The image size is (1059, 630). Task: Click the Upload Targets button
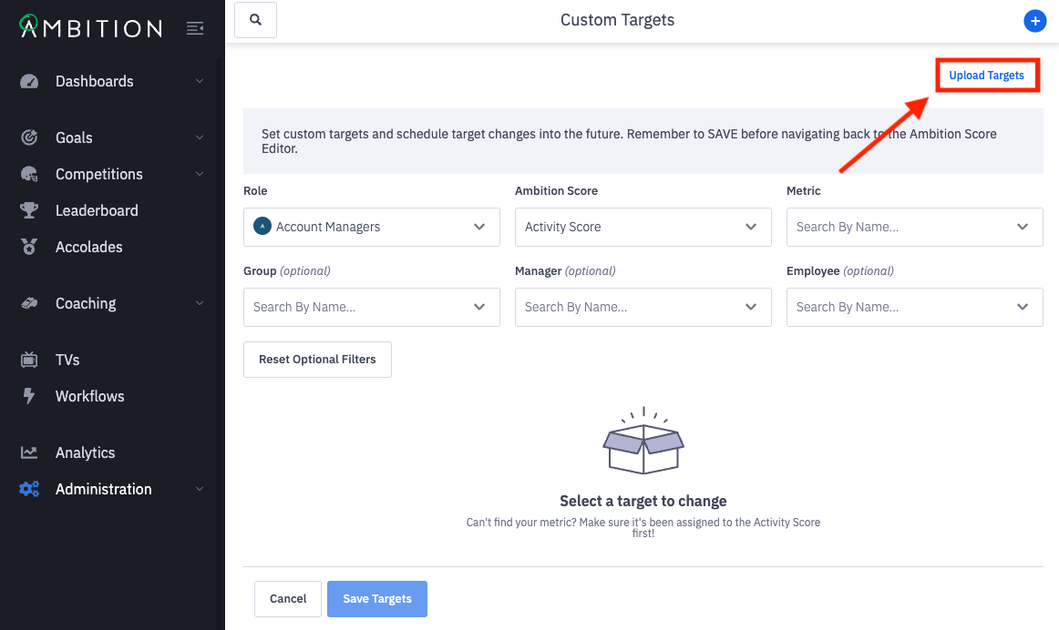(x=986, y=76)
